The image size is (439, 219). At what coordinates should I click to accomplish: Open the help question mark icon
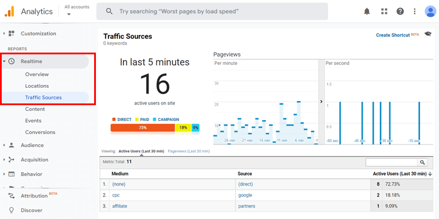400,12
